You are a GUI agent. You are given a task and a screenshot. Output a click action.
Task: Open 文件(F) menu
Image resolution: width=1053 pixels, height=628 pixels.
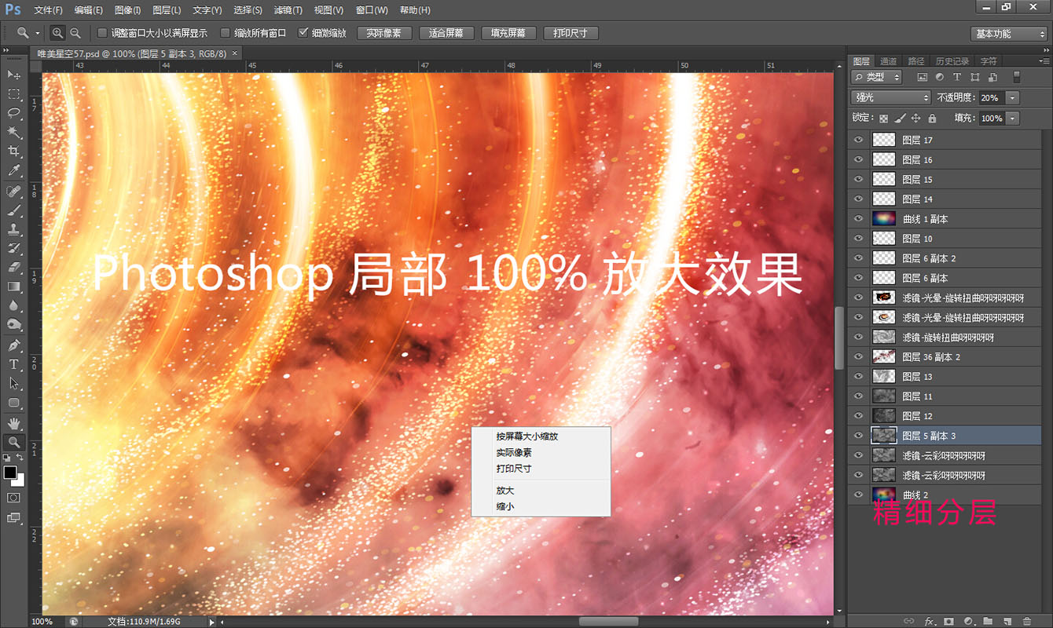48,10
